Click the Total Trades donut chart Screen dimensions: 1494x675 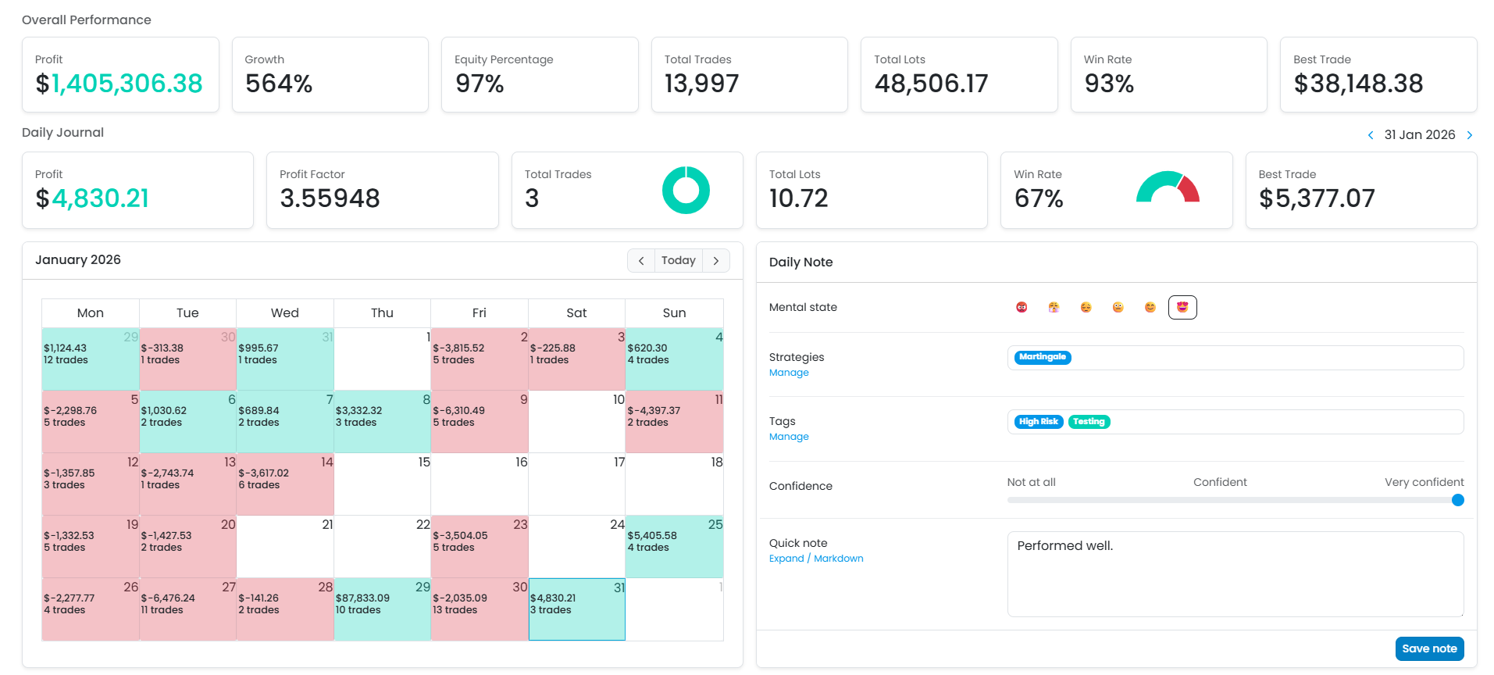(x=686, y=190)
